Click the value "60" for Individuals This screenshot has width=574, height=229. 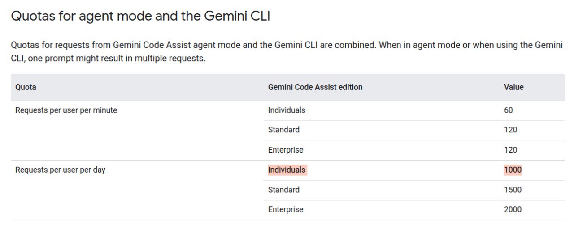tap(508, 110)
